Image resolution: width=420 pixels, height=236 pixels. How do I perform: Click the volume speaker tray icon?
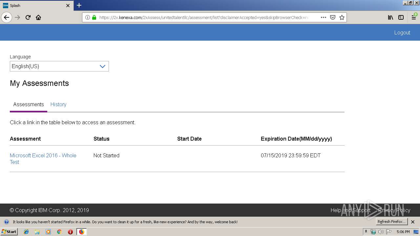381,232
